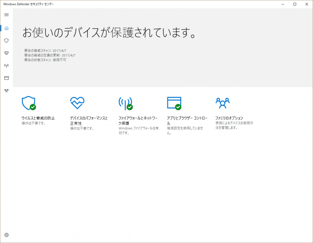Open デバイスのパフォーマンスと正常性 tile title

coord(89,121)
